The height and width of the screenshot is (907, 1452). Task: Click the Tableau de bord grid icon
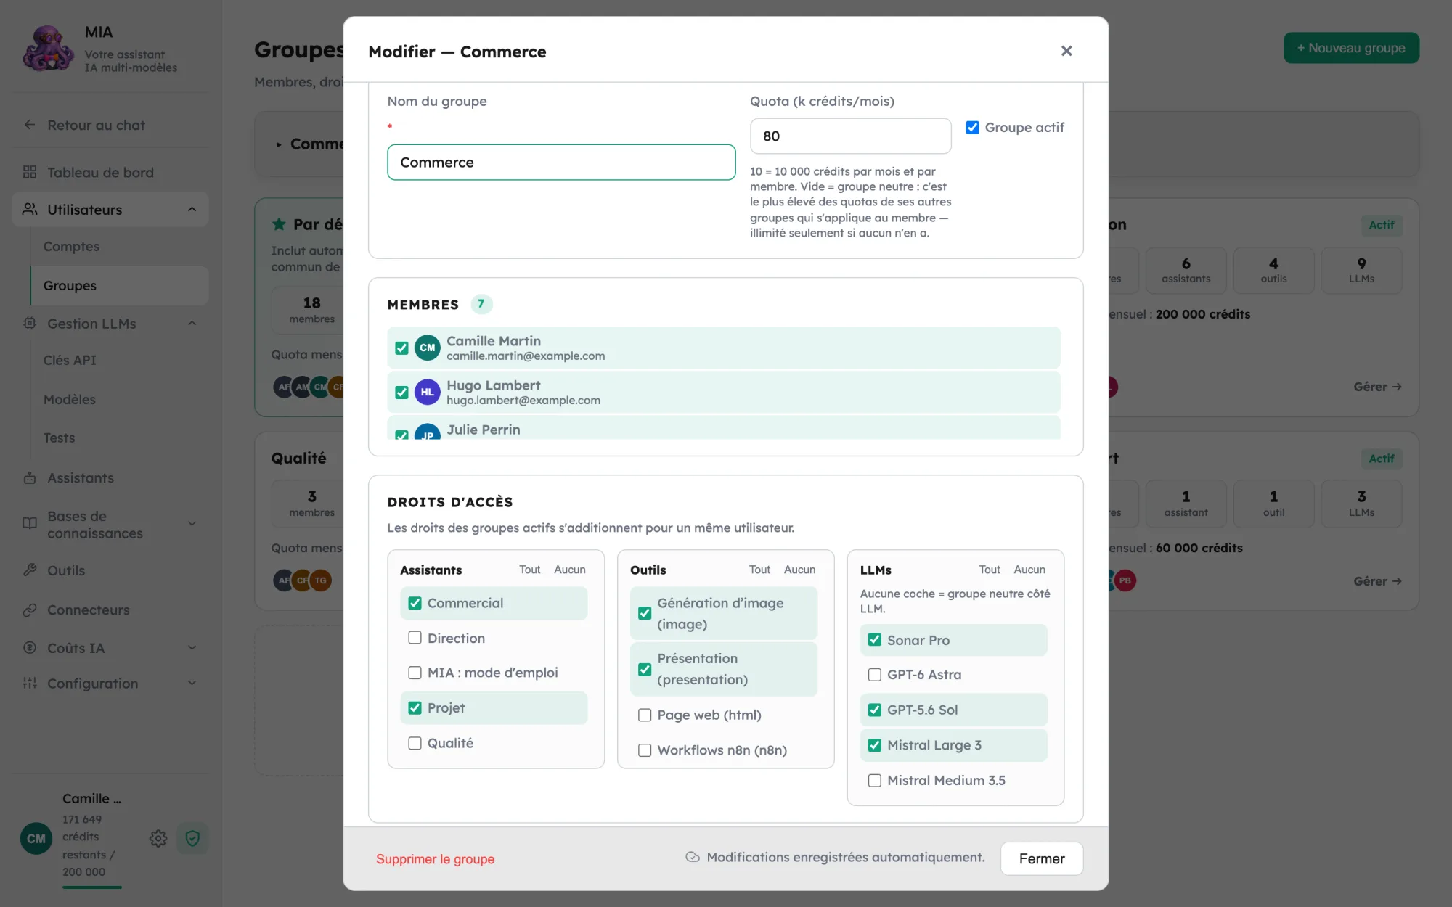click(x=30, y=172)
